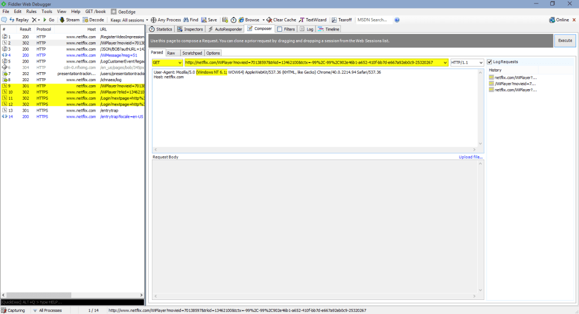
Task: Click the Replay toolbar button
Action: tap(19, 20)
